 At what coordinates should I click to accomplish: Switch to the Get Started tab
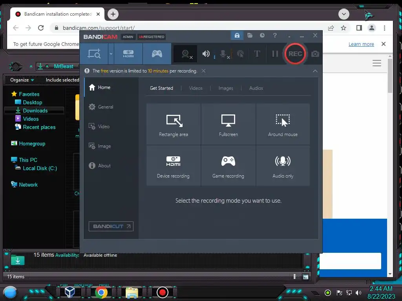click(161, 88)
